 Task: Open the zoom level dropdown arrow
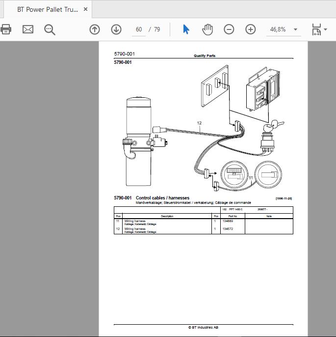click(x=295, y=29)
